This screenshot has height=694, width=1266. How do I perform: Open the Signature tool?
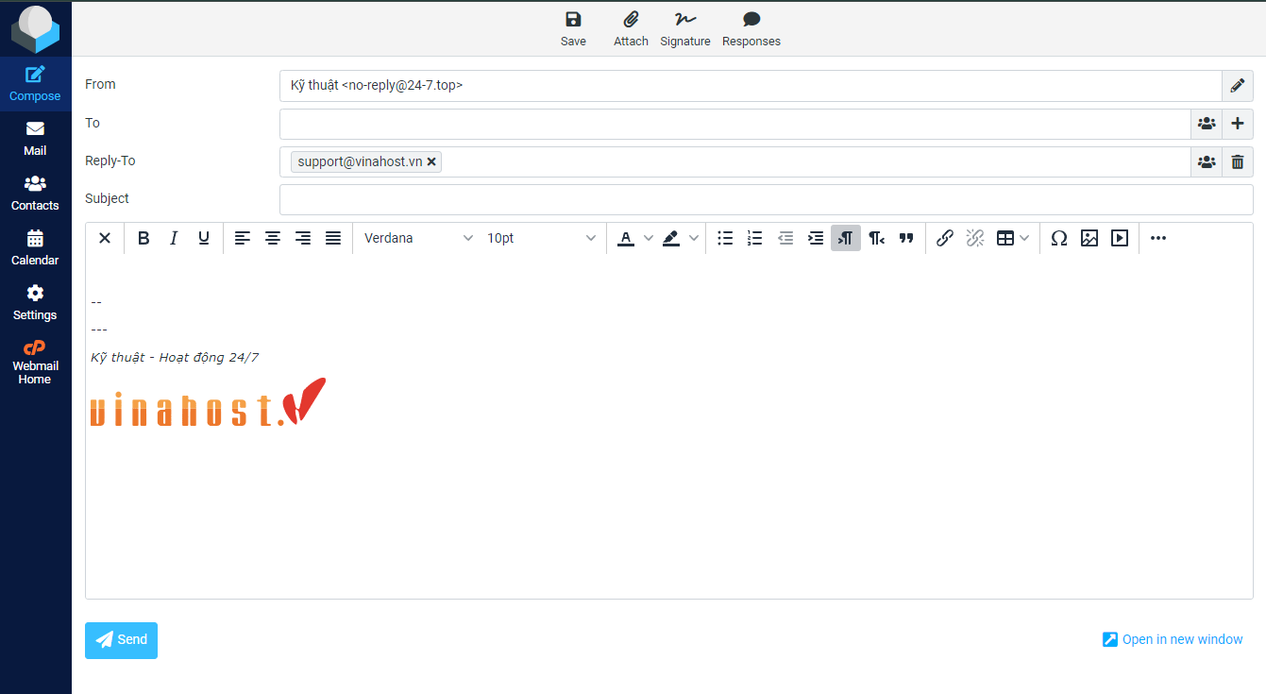point(684,20)
